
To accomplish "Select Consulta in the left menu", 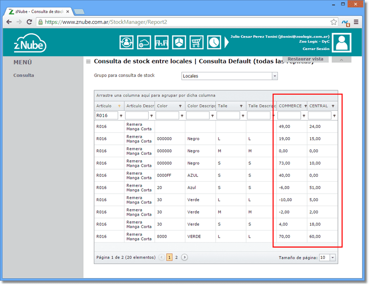I will (24, 75).
